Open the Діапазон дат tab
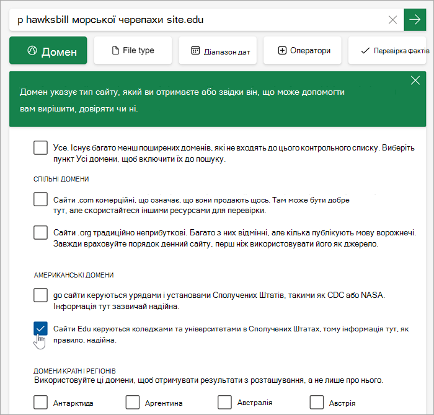This screenshot has width=434, height=415. pyautogui.click(x=218, y=50)
